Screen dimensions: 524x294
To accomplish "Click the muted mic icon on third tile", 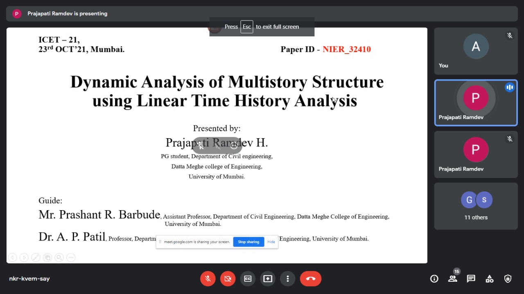I will (x=510, y=139).
